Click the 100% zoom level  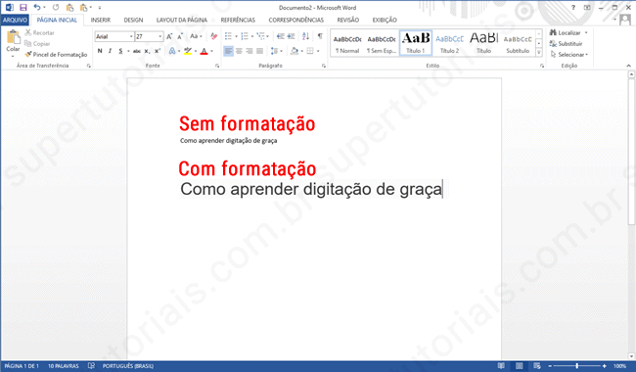pyautogui.click(x=619, y=366)
